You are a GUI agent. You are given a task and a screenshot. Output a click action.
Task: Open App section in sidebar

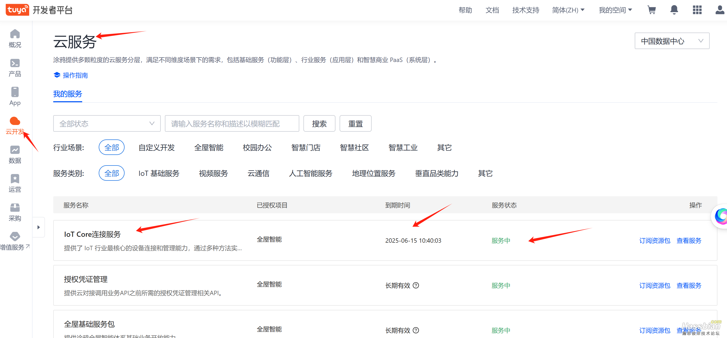(x=15, y=96)
